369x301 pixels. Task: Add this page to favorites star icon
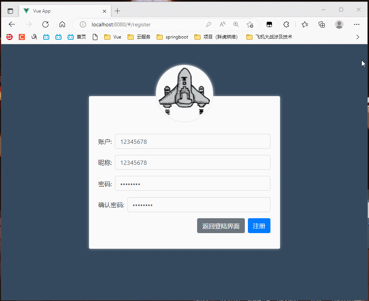(250, 24)
